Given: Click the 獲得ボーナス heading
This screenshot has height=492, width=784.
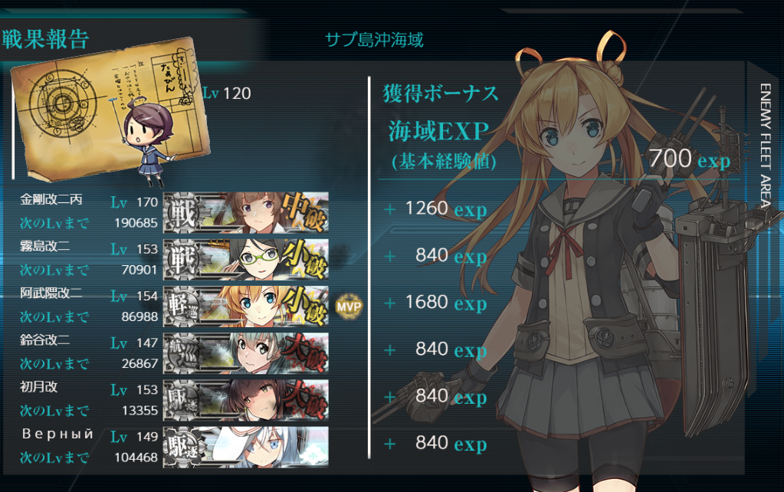Looking at the screenshot, I should point(441,93).
